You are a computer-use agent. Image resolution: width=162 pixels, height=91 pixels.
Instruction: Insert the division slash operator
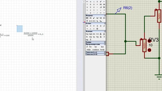pos(97,13)
